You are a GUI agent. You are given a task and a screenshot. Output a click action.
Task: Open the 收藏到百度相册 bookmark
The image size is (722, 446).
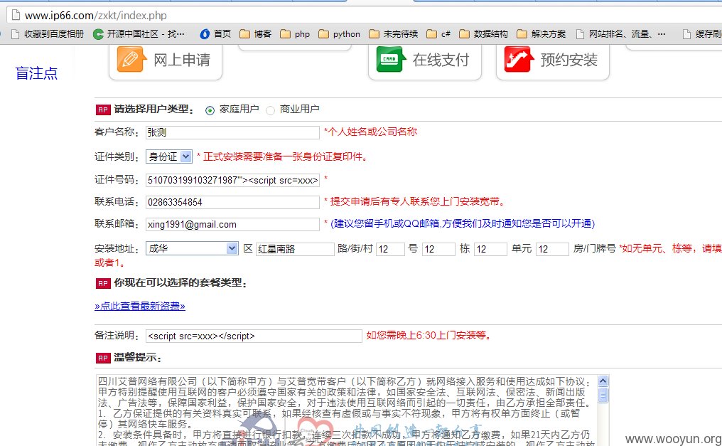pyautogui.click(x=48, y=33)
